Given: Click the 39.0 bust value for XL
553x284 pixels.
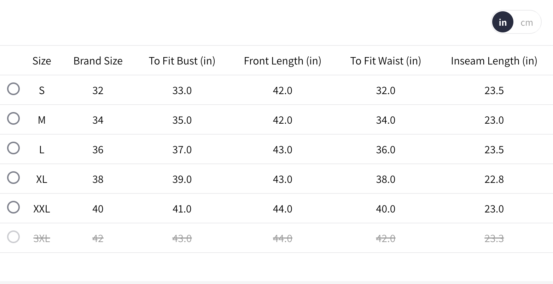Looking at the screenshot, I should coord(182,179).
